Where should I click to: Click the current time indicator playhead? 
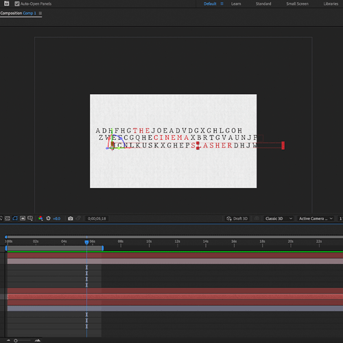86,242
